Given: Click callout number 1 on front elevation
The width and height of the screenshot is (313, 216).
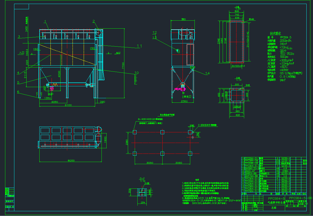Looking at the screenshot, I should pyautogui.click(x=45, y=21).
